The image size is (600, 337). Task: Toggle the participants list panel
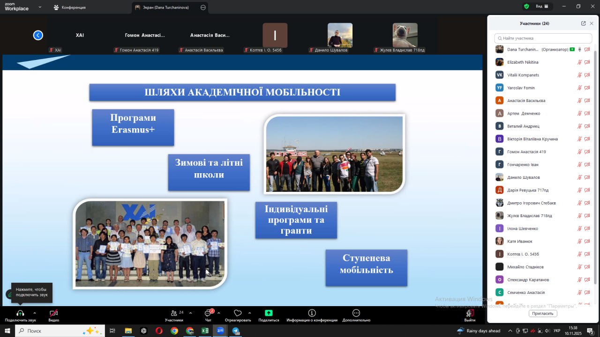[x=174, y=313]
